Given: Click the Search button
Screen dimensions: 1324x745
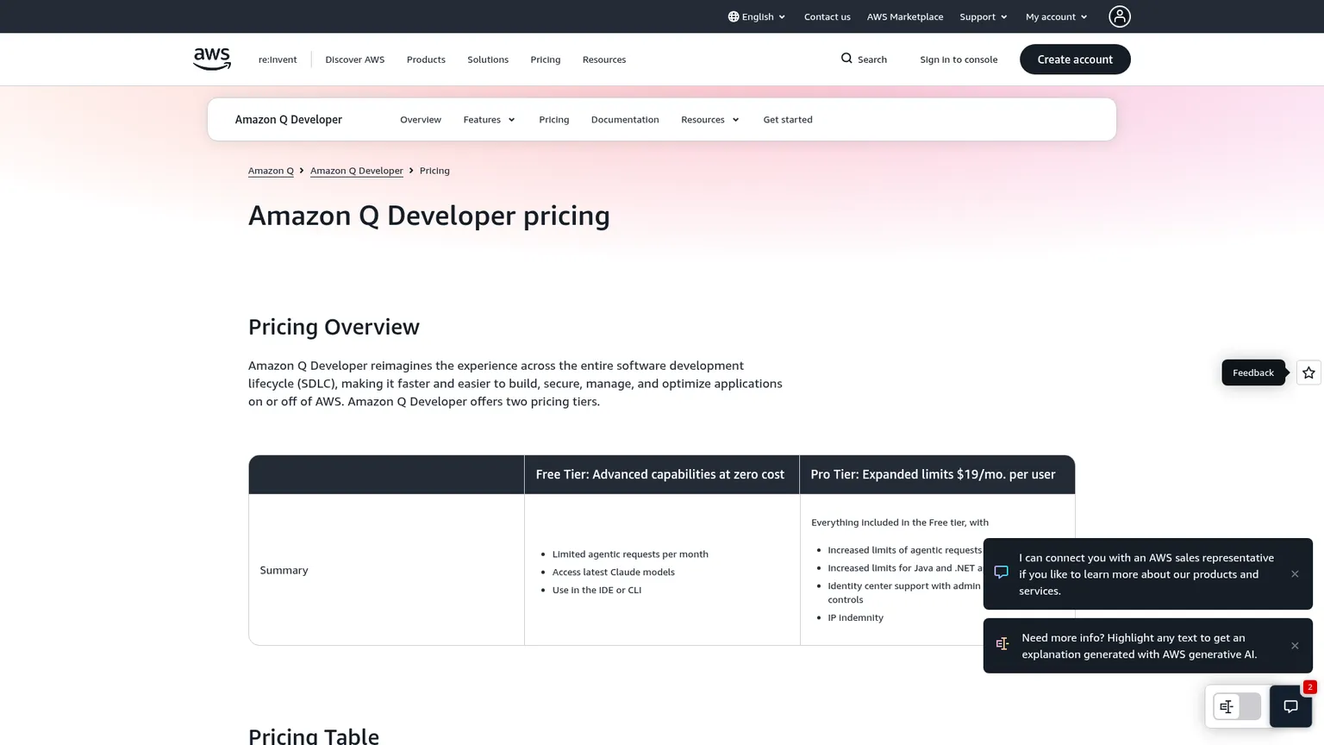Looking at the screenshot, I should (x=864, y=59).
